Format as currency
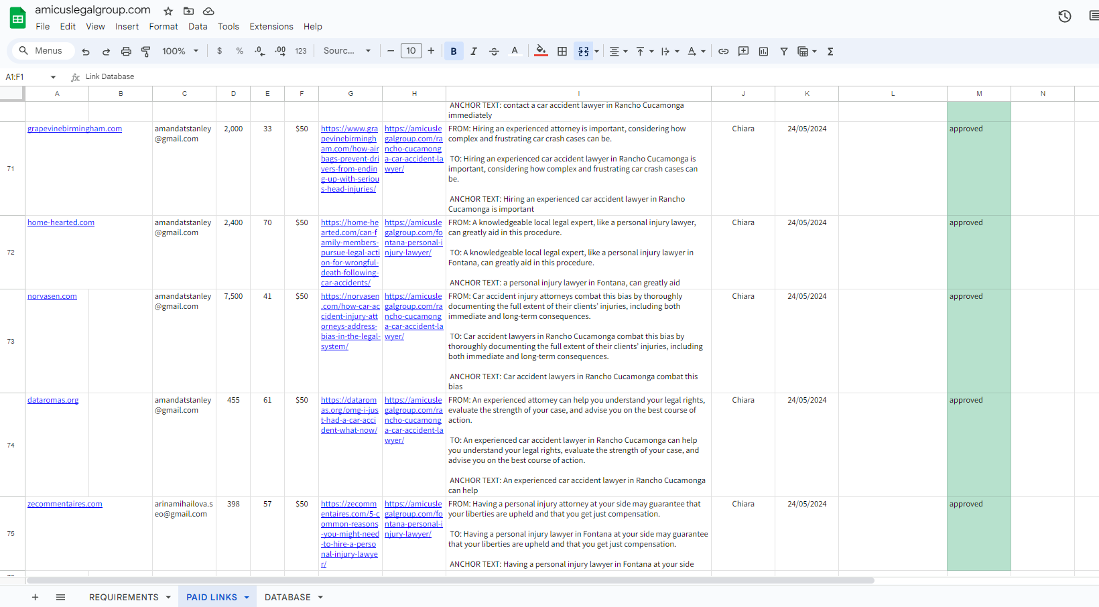The width and height of the screenshot is (1099, 607). click(x=219, y=52)
